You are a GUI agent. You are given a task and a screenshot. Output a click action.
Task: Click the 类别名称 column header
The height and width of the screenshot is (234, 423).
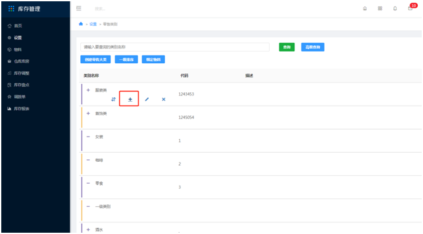tap(91, 75)
